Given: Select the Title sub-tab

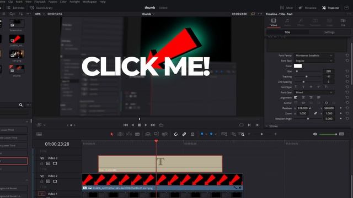Looking at the screenshot, I should coord(287,32).
